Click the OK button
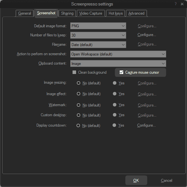This screenshot has width=187, height=187. pyautogui.click(x=136, y=180)
